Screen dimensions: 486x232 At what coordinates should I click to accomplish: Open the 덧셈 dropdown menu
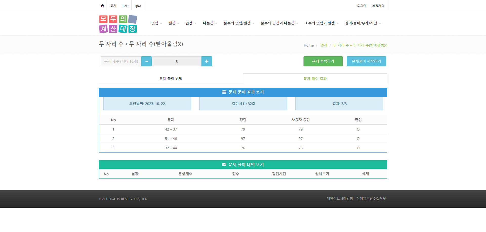coord(157,23)
